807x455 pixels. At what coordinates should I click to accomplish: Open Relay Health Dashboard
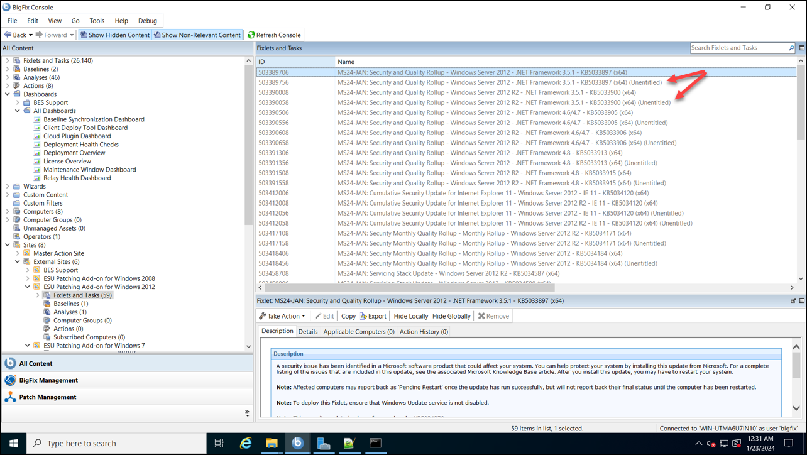pyautogui.click(x=77, y=178)
